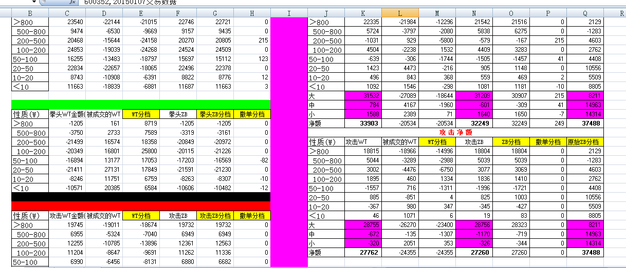This screenshot has height=268, width=626.
Task: Select cell containing 25800
Action: coord(141,151)
